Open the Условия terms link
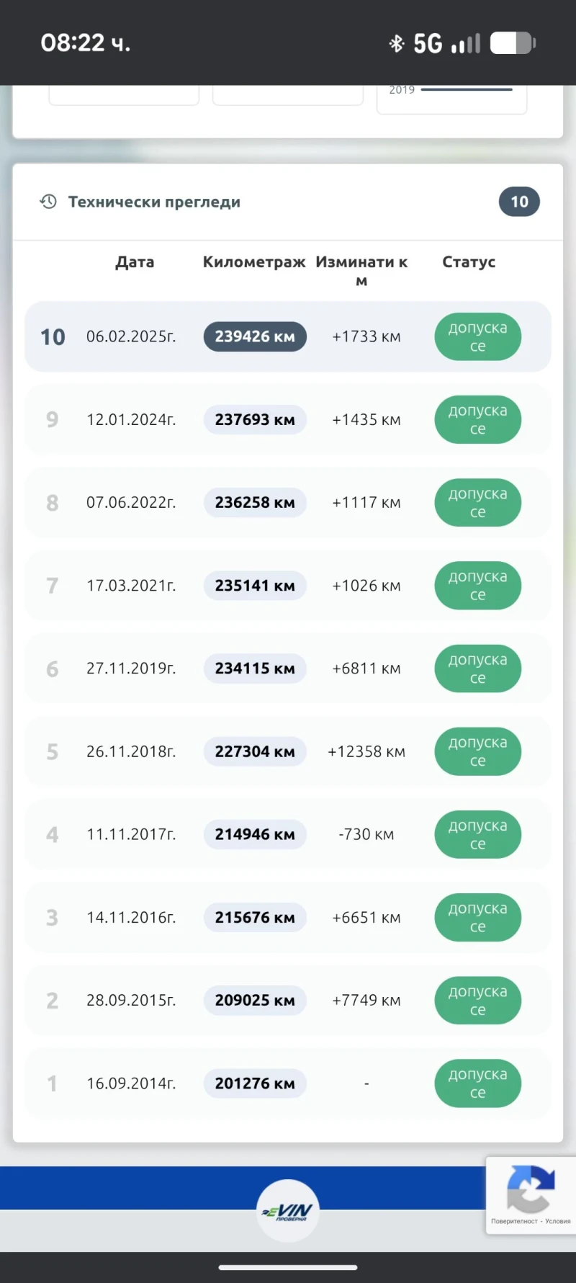Image resolution: width=576 pixels, height=1283 pixels. coord(558,1221)
